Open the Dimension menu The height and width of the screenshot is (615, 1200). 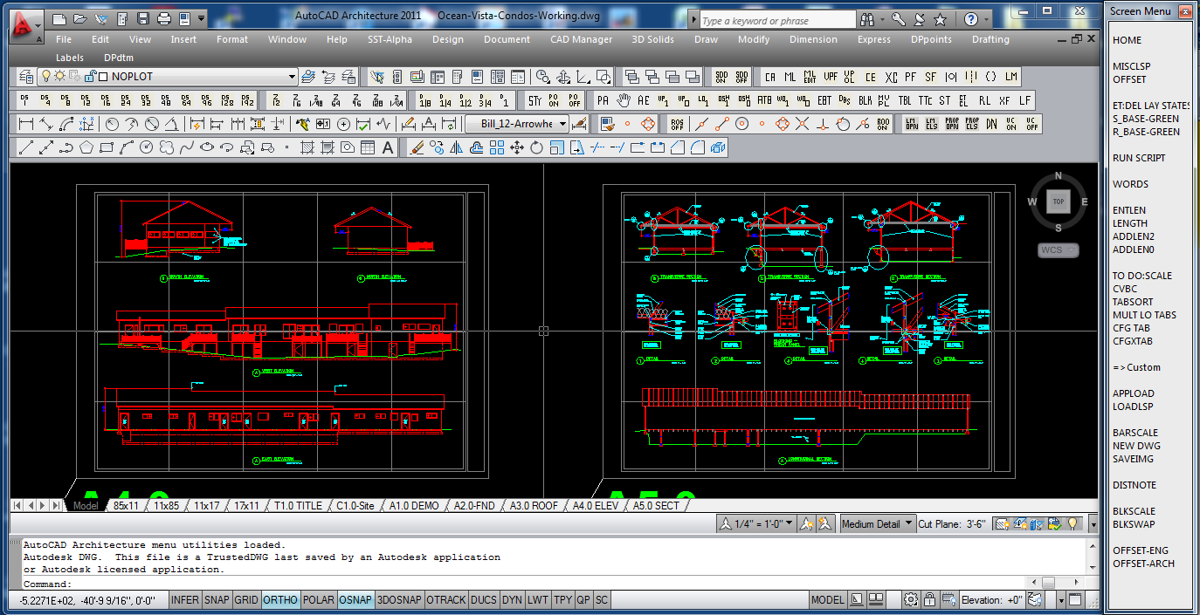point(813,39)
